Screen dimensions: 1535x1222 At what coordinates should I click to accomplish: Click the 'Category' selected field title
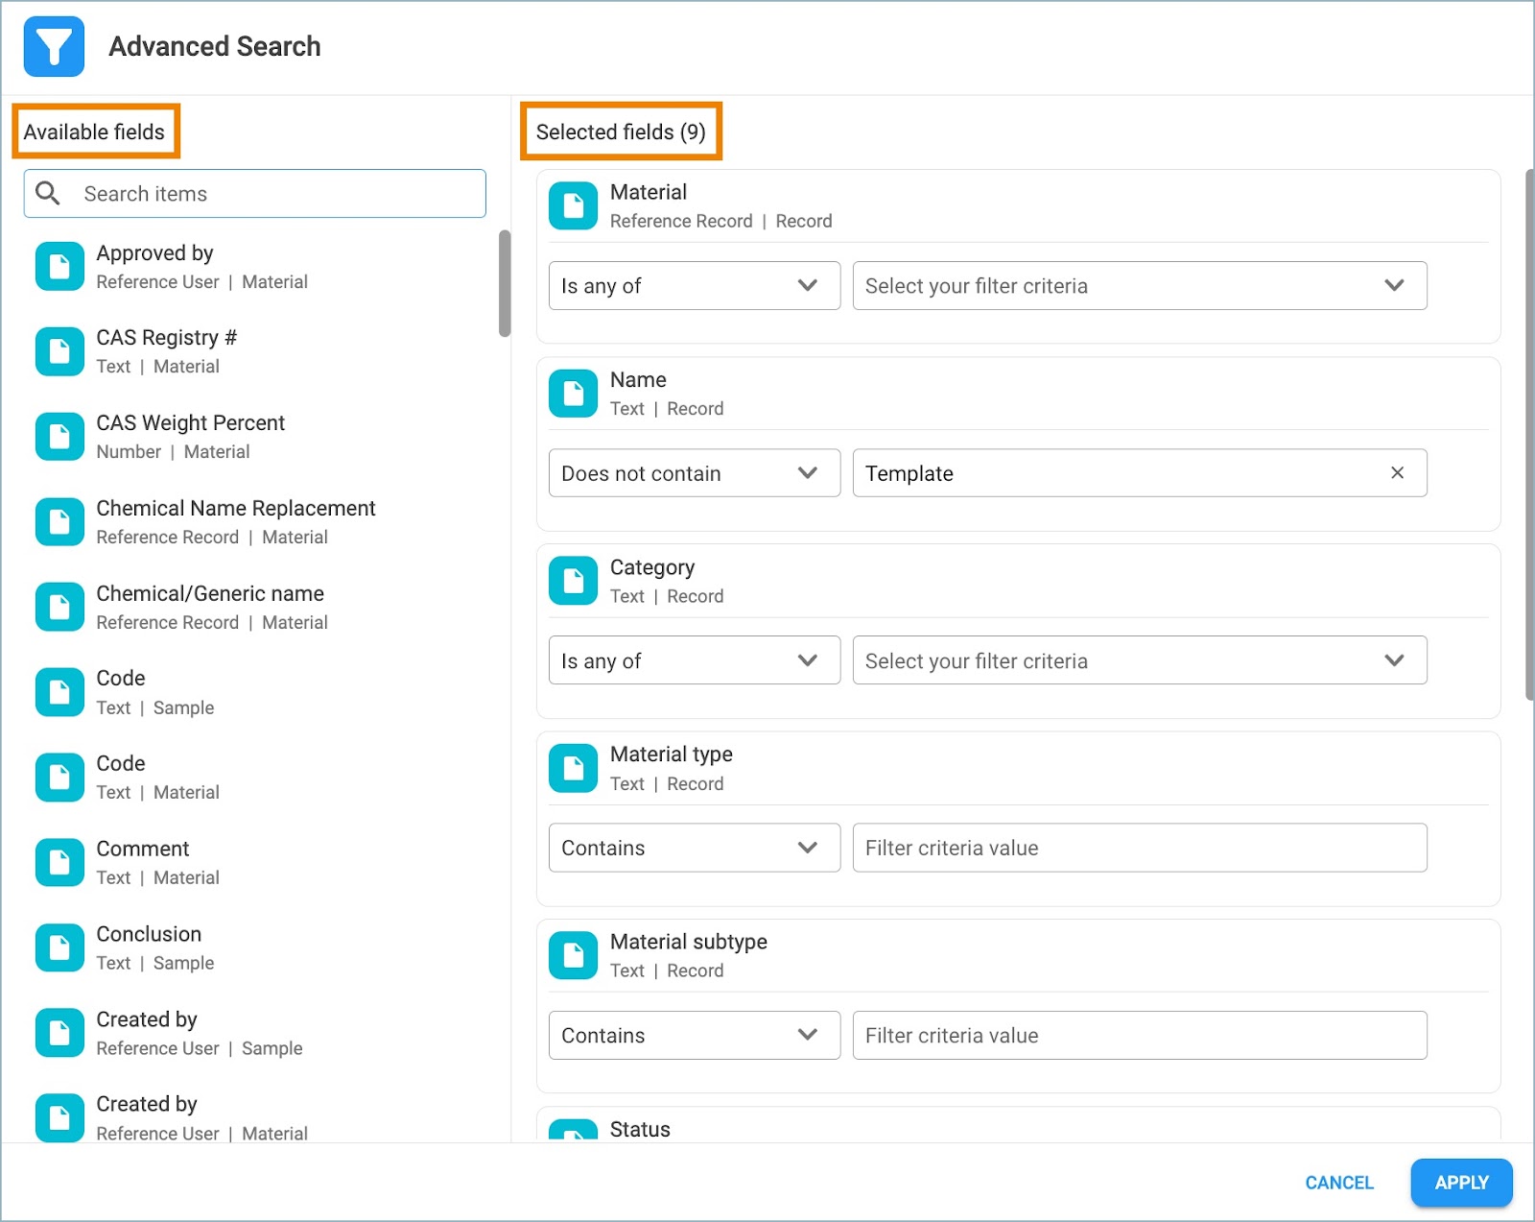(x=652, y=567)
